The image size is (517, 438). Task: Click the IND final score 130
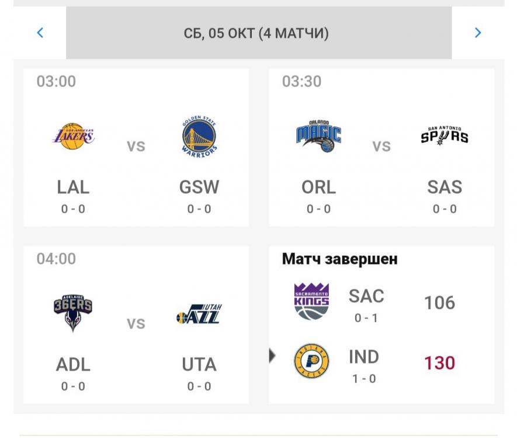coord(439,363)
